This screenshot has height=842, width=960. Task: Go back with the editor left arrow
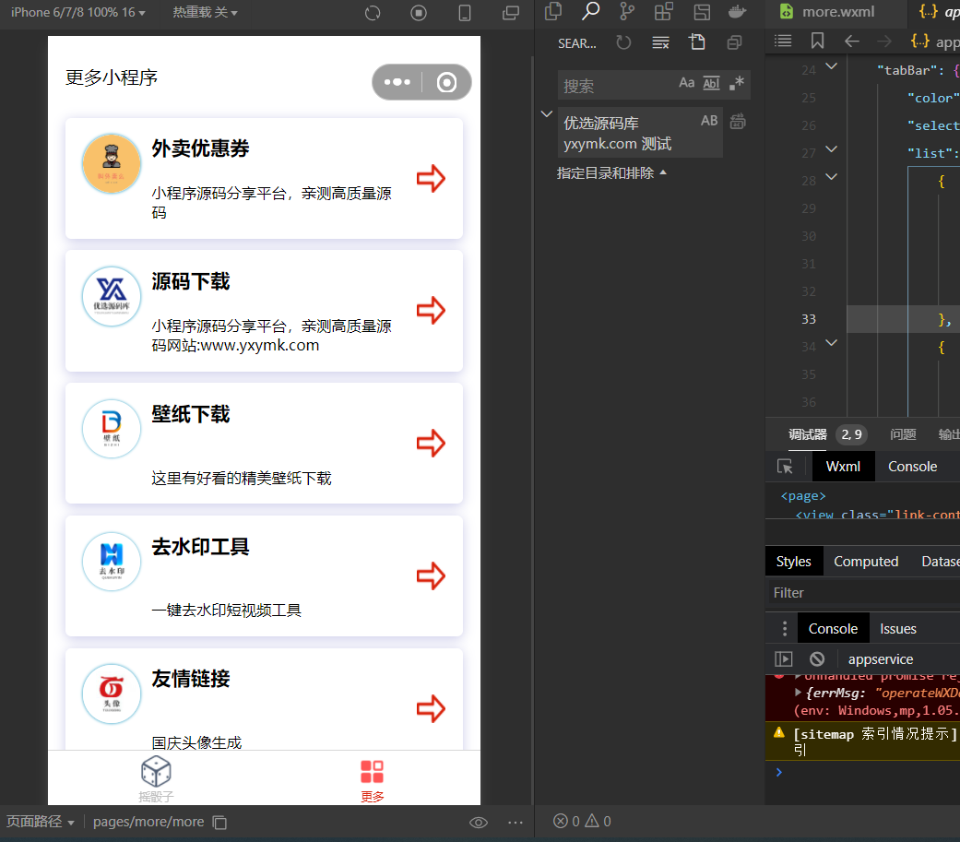(852, 41)
